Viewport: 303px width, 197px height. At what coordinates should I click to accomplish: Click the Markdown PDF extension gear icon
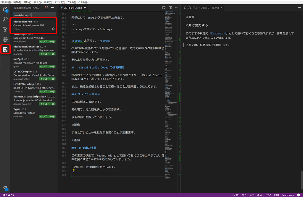pos(53,29)
